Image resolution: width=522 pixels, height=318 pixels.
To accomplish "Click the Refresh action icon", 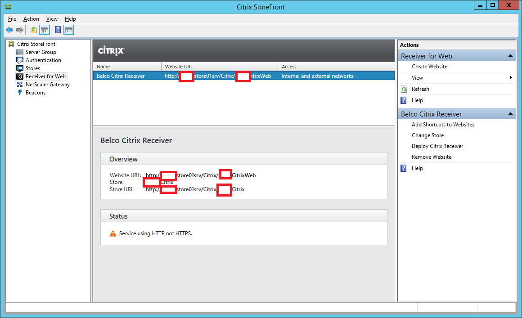I will 404,89.
